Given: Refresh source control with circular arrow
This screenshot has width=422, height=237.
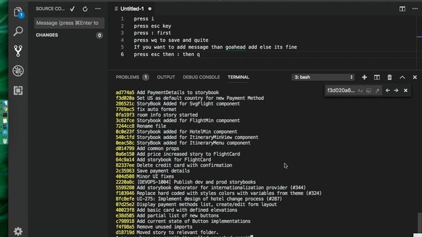Looking at the screenshot, I should pyautogui.click(x=85, y=9).
